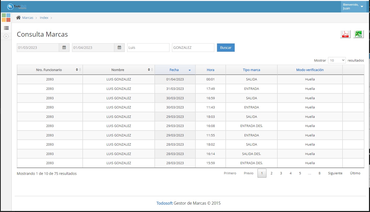Click time cell 00:01

[x=210, y=79]
